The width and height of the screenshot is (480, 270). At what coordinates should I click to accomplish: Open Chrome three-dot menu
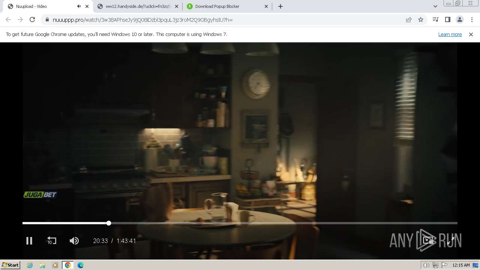click(472, 19)
